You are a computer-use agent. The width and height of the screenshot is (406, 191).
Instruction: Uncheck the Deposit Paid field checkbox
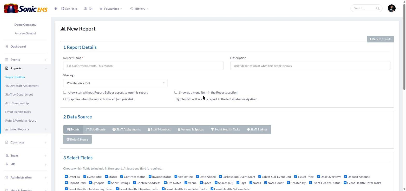pos(66,183)
